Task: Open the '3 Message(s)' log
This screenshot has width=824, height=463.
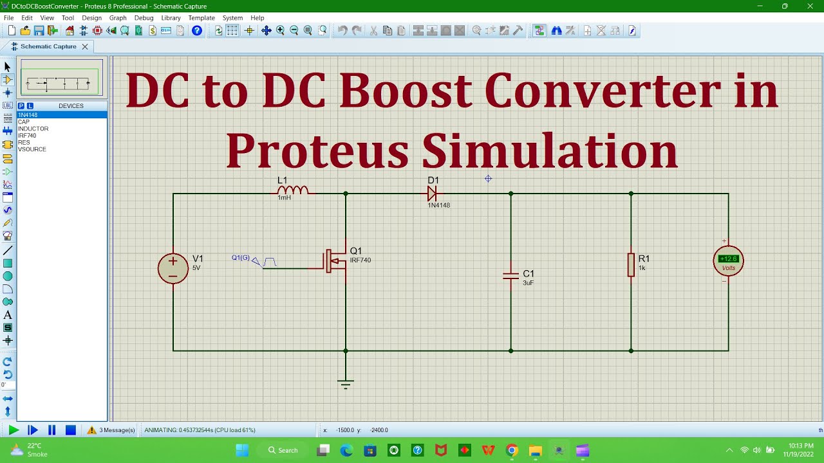Action: [111, 430]
